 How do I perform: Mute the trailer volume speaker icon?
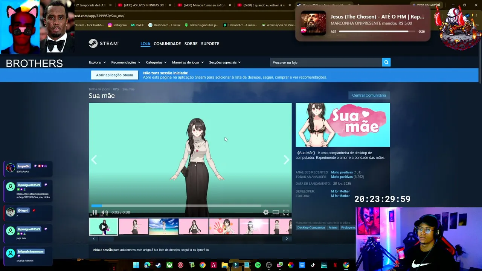(x=105, y=212)
